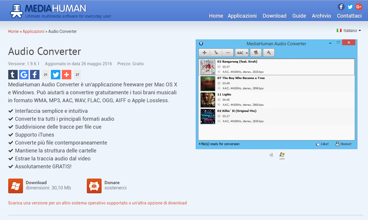Screen dimensions: 368x220
Task: Click the Donare sostenerci link
Action: click(x=115, y=185)
